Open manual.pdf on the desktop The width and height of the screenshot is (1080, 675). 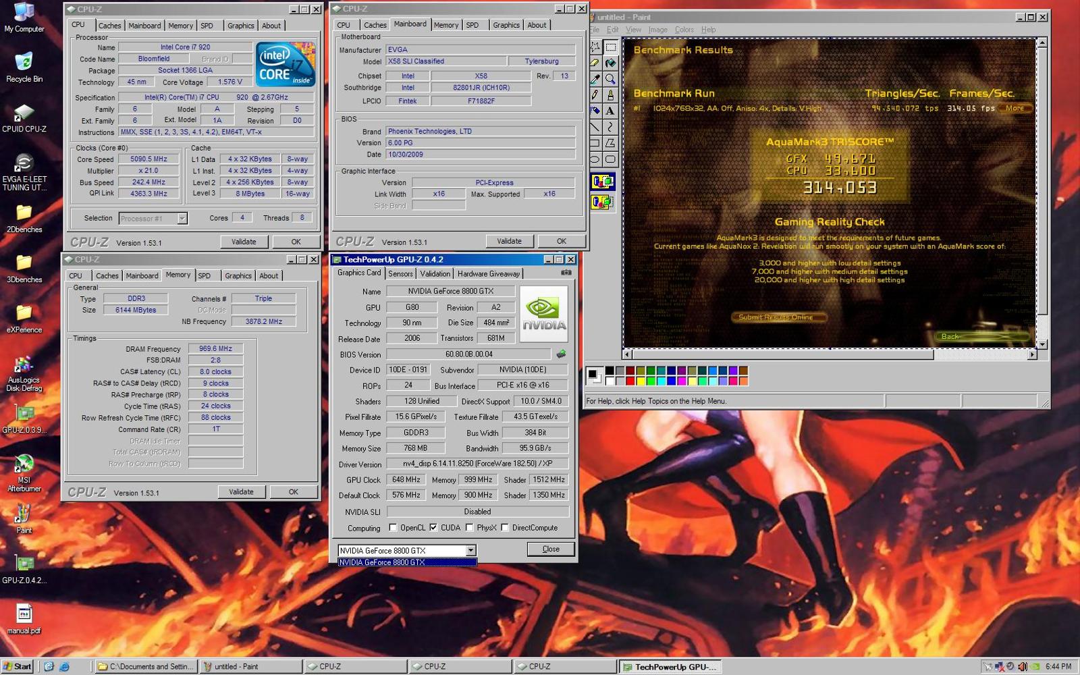pyautogui.click(x=24, y=619)
